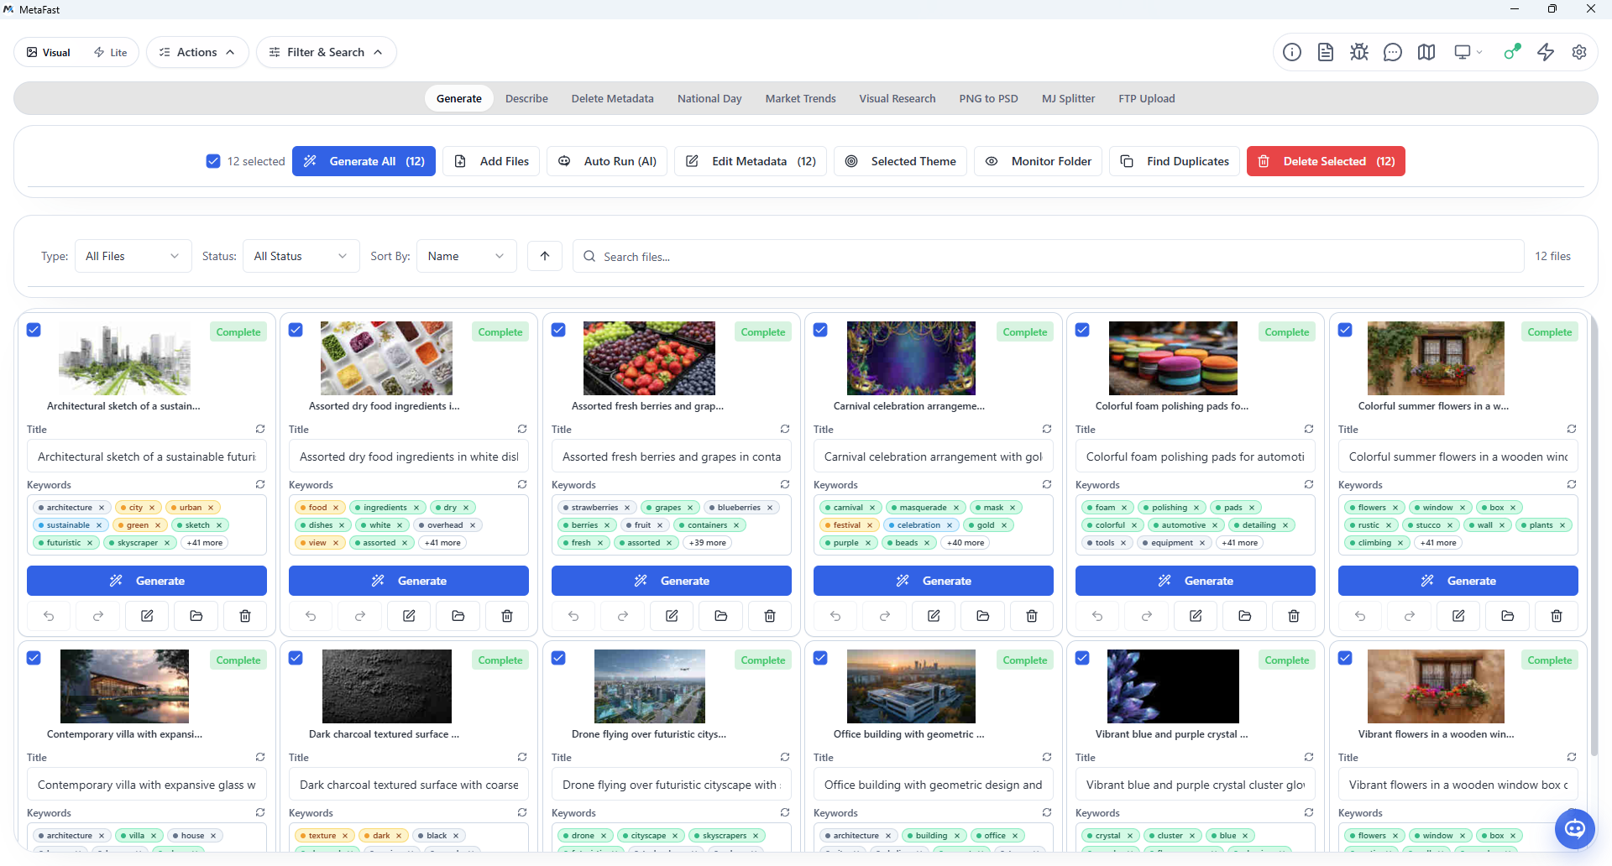The height and width of the screenshot is (866, 1612).
Task: Deselect the Dark charcoal textured surface checkbox
Action: (x=296, y=658)
